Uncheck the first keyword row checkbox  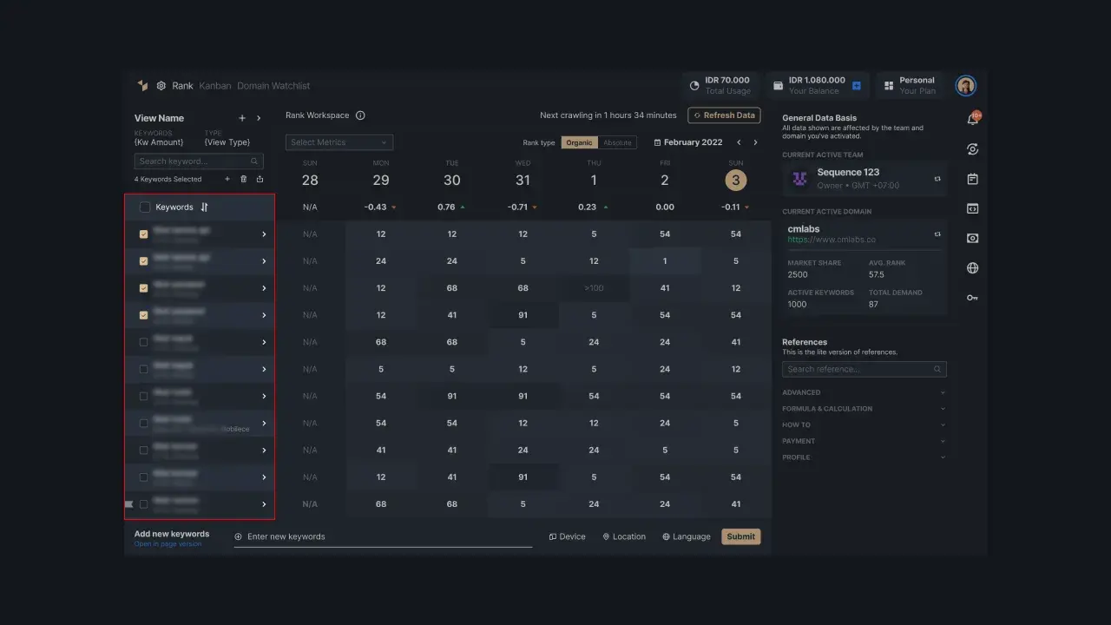tap(144, 234)
